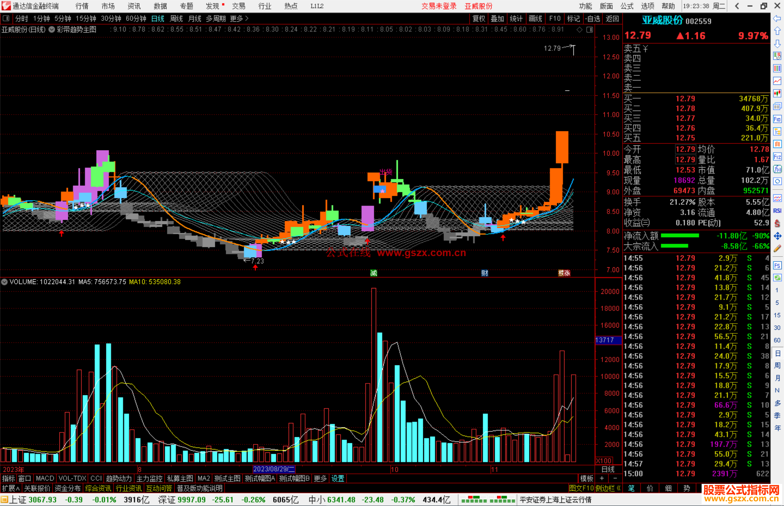784x506 pixels.
Task: Click the green 净流入额 progress bar
Action: 680,236
